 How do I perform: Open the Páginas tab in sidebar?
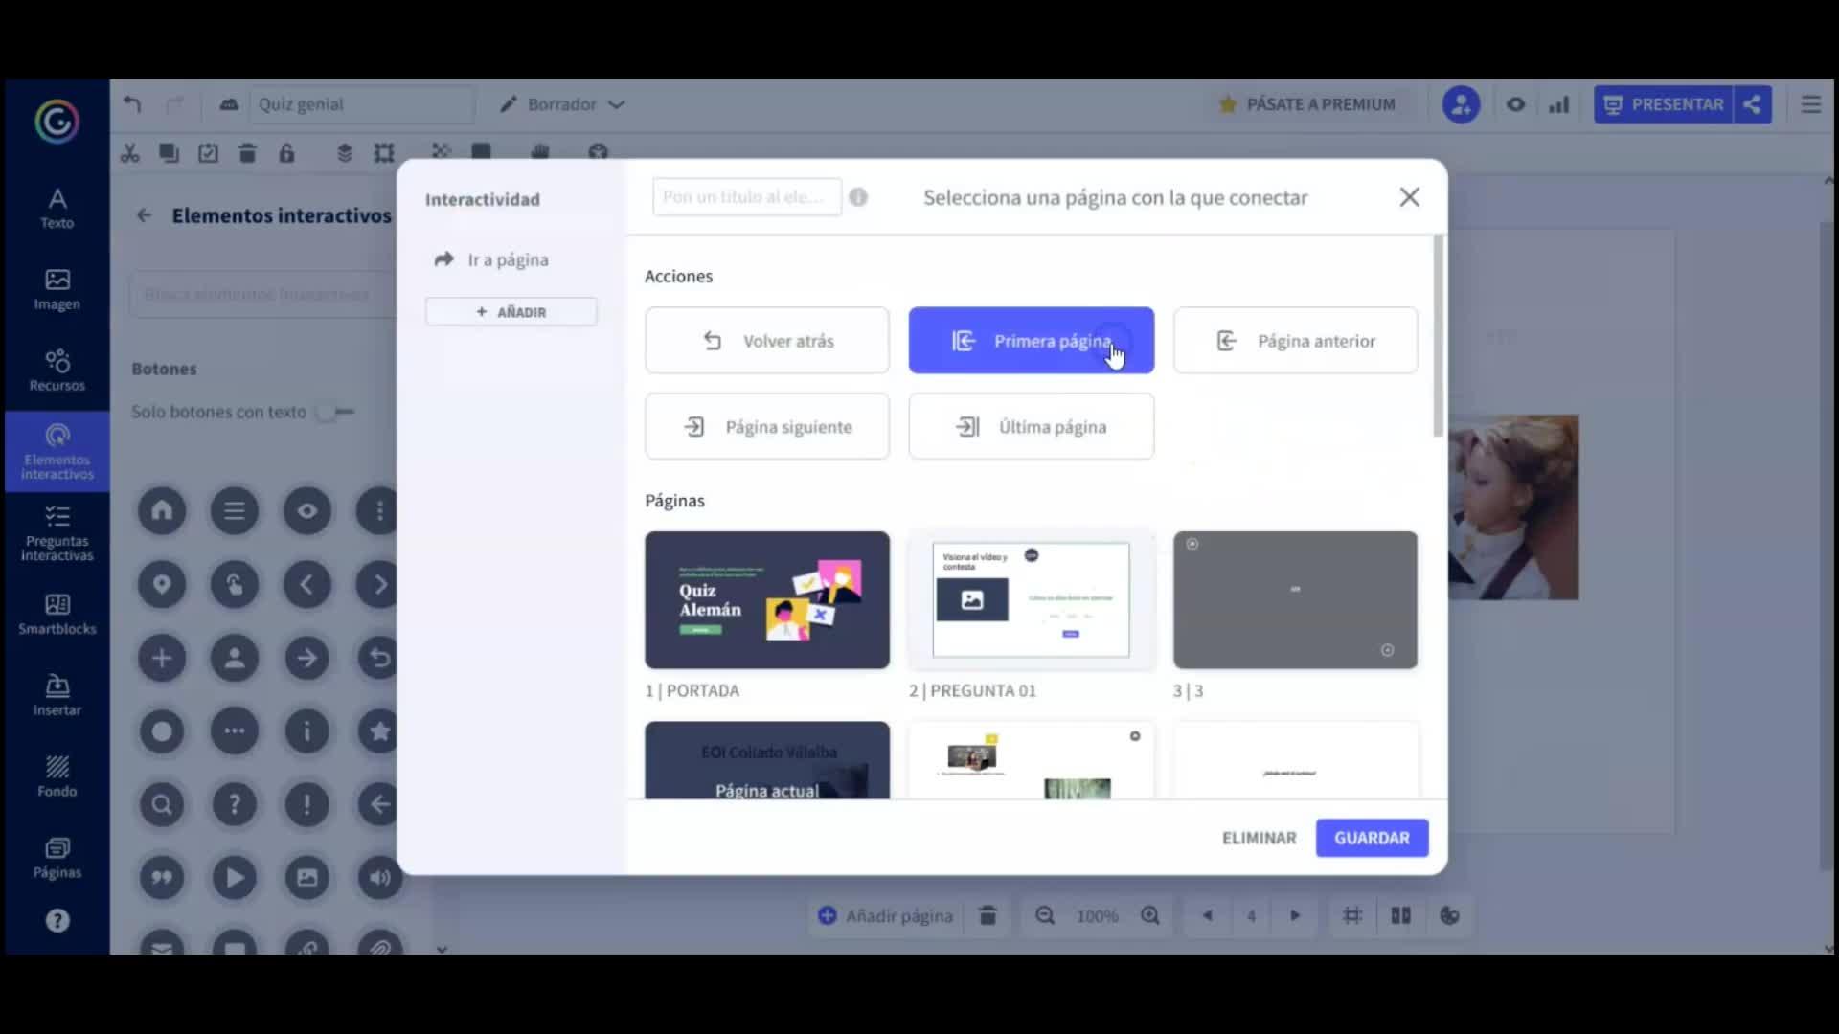(57, 858)
